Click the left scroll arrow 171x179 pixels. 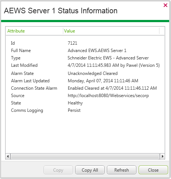(8, 156)
